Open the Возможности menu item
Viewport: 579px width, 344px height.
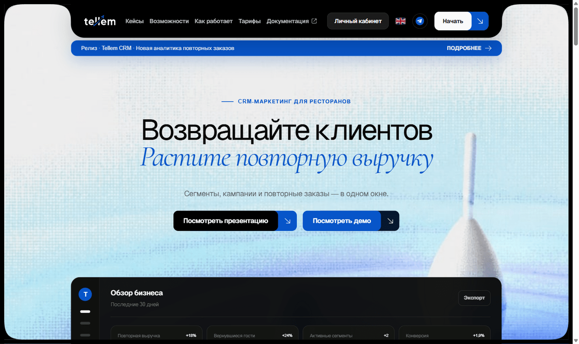169,21
